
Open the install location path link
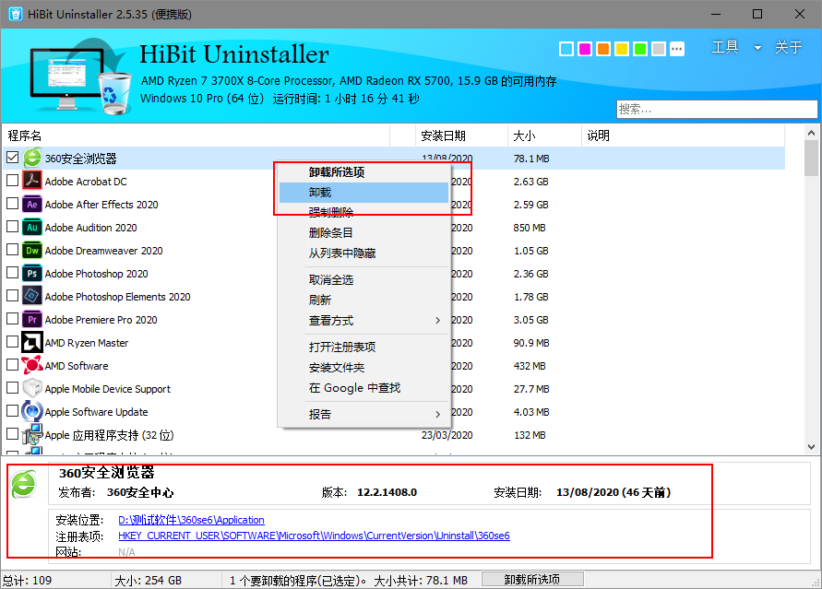(x=191, y=520)
